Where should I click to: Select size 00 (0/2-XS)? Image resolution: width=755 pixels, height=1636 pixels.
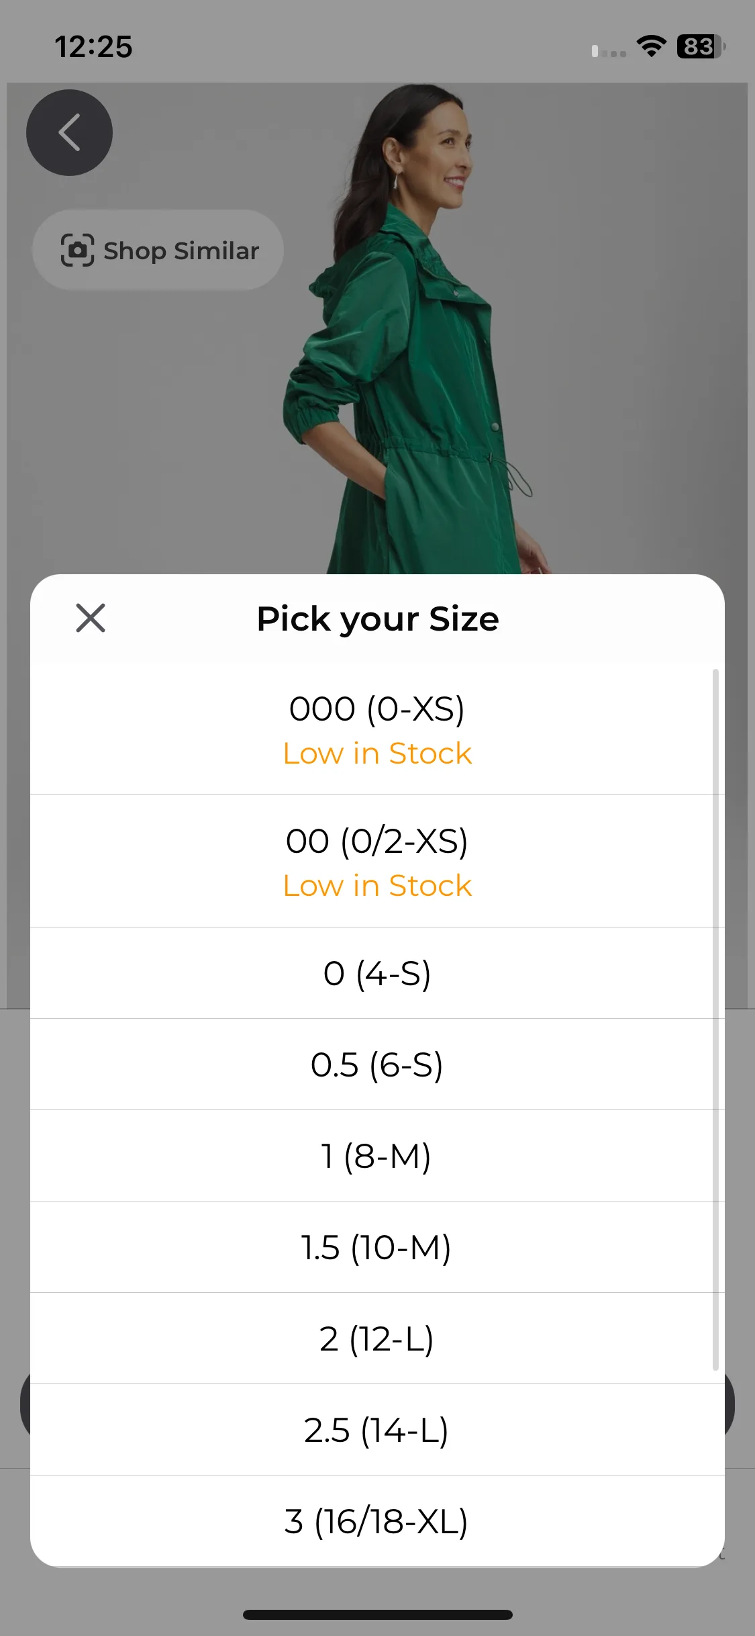point(377,862)
